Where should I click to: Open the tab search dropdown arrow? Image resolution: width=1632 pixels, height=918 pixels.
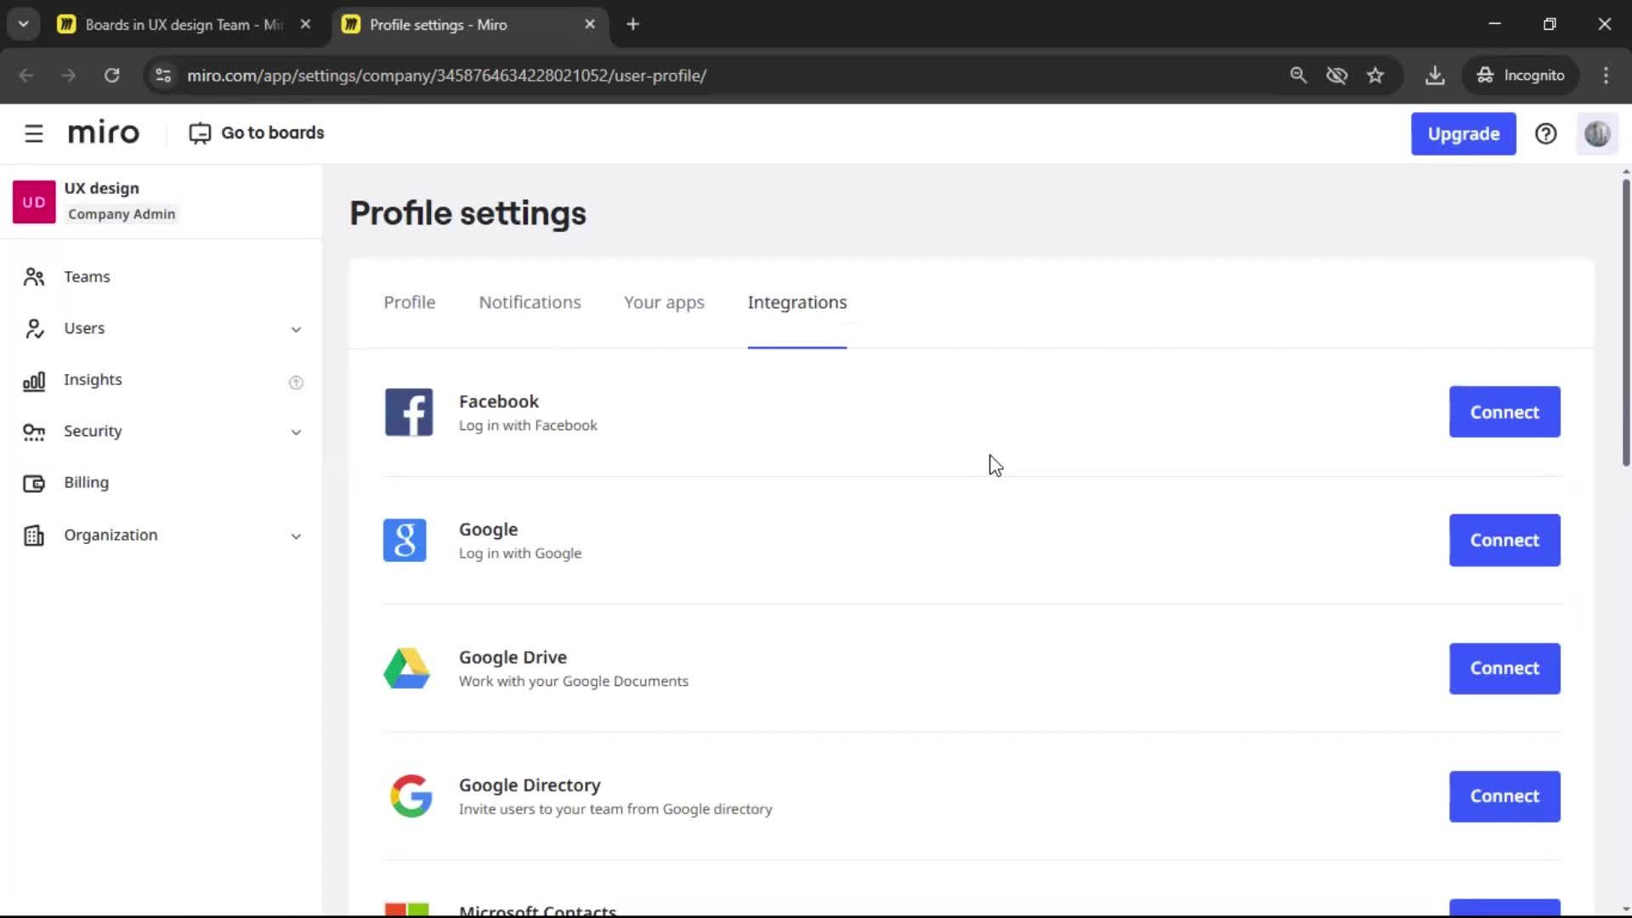[24, 24]
